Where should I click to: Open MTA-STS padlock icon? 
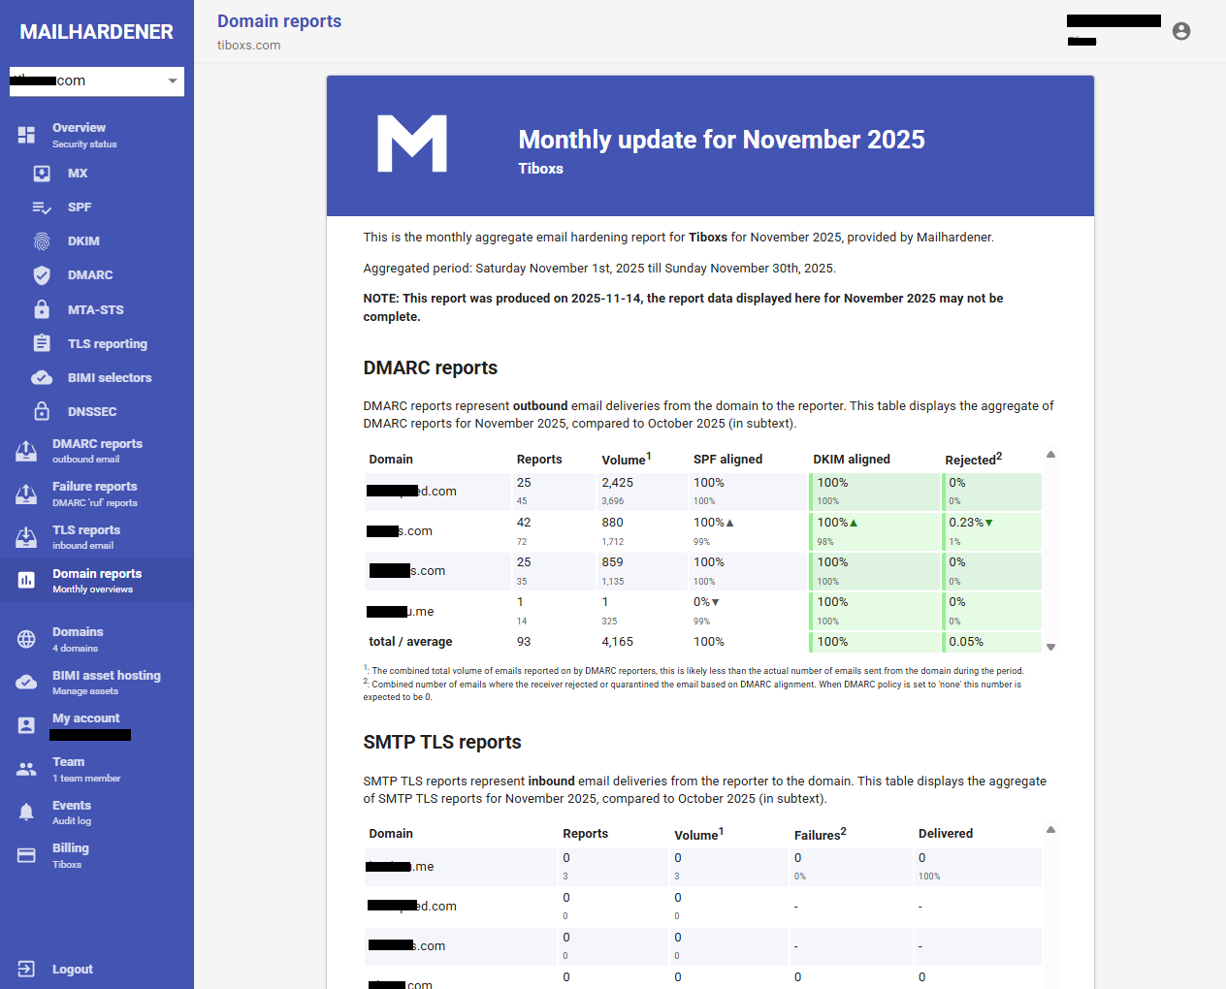[x=42, y=309]
